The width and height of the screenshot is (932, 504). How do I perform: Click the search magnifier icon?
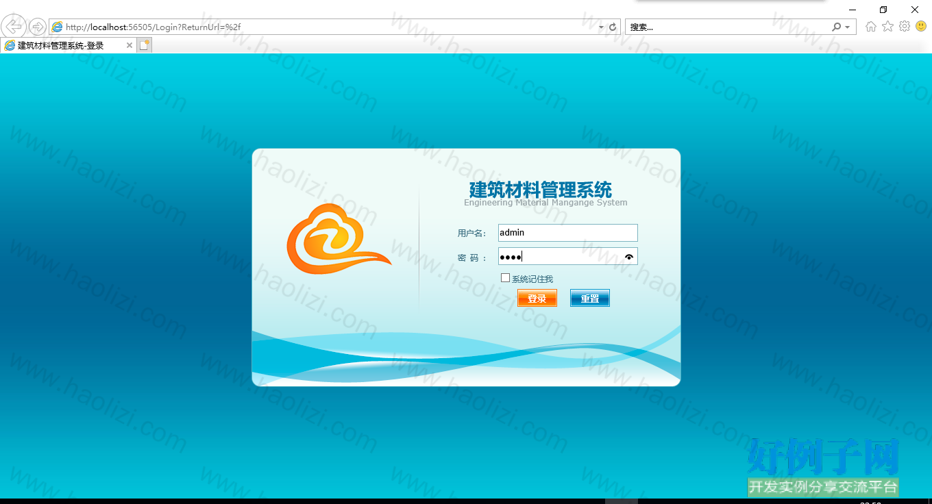point(836,27)
